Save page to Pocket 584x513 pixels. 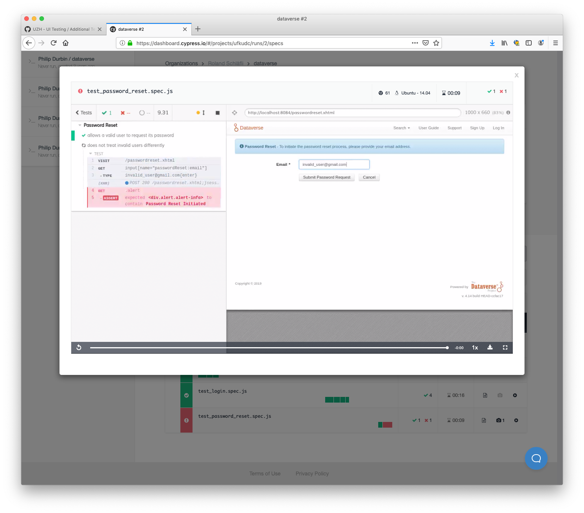[x=426, y=43]
